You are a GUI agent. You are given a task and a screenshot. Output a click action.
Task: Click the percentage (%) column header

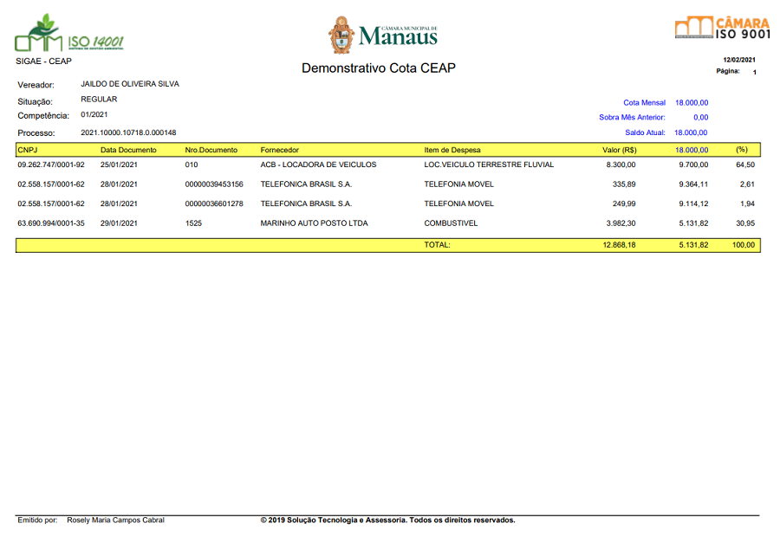coord(741,150)
